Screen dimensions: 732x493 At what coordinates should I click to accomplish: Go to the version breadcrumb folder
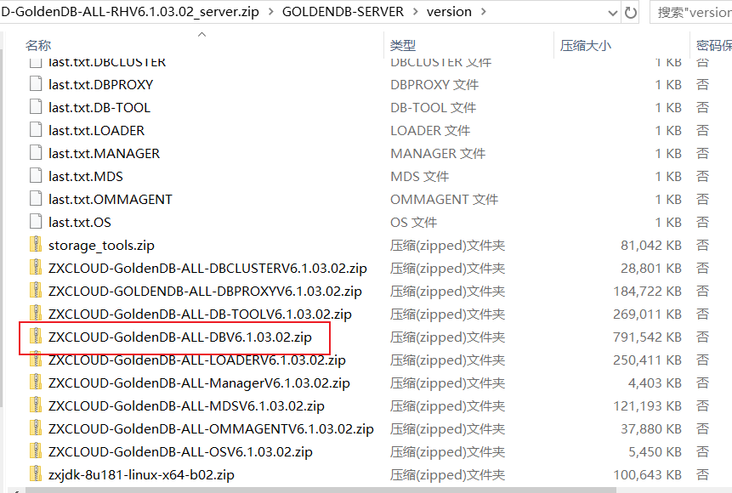(x=449, y=12)
